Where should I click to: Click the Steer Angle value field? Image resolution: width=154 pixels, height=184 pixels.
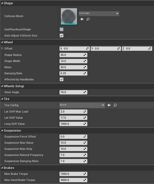[72, 92]
